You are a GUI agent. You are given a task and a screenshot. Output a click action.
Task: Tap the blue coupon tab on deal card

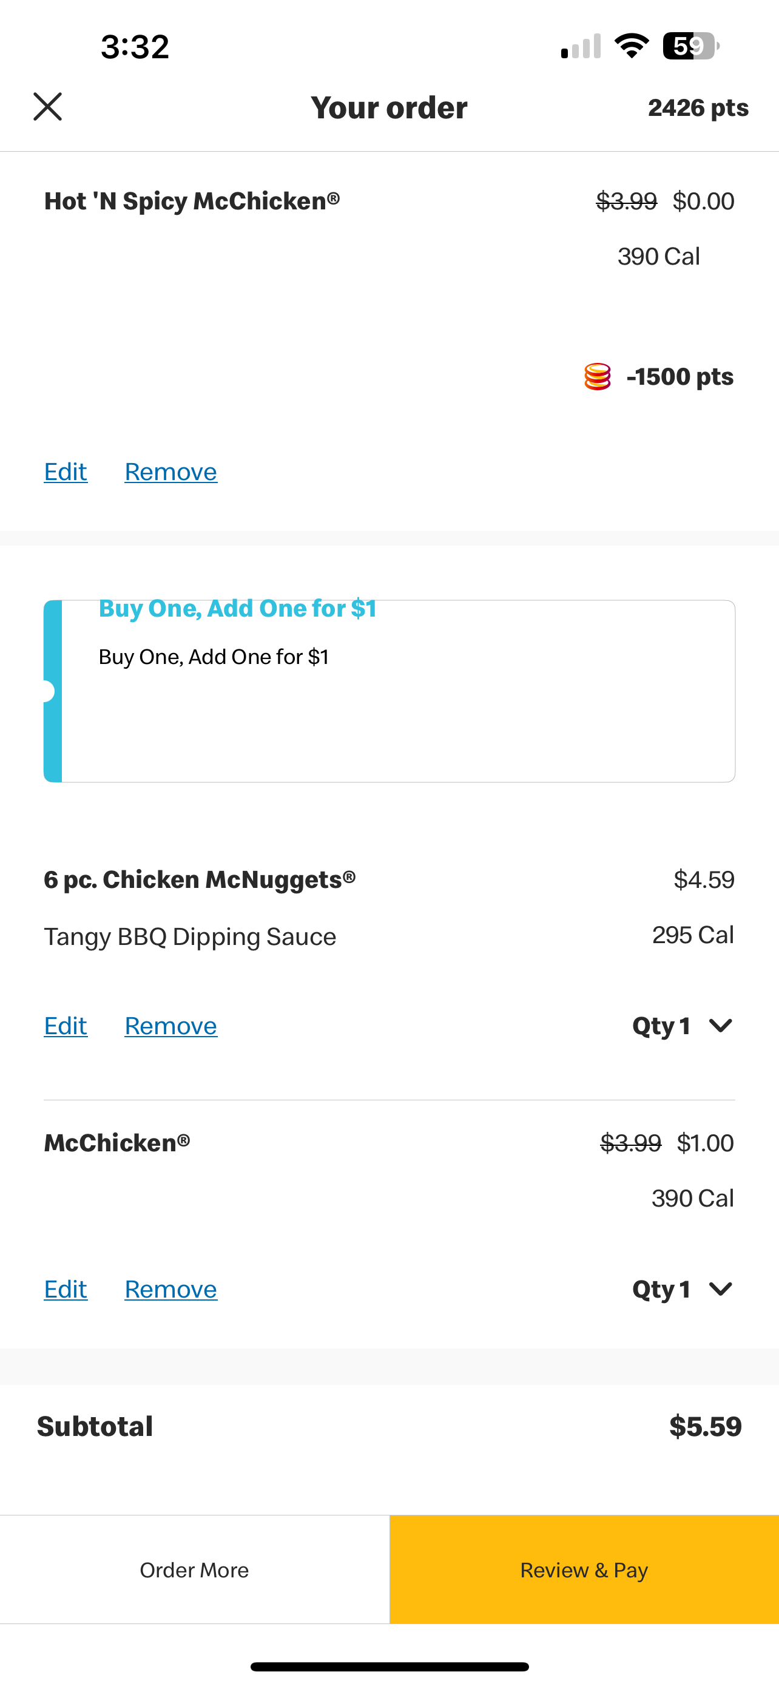click(52, 691)
